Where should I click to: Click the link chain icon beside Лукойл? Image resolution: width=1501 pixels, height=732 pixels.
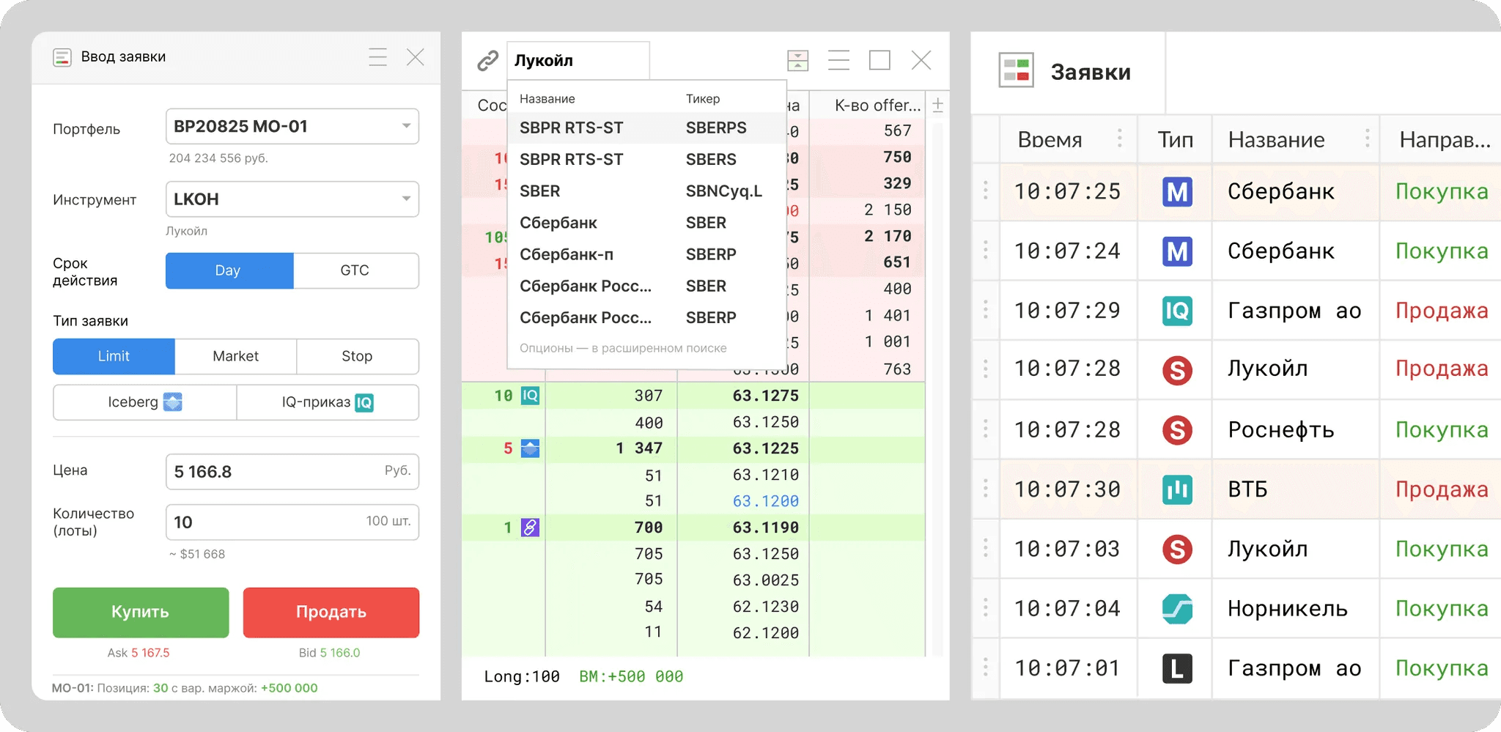click(487, 61)
